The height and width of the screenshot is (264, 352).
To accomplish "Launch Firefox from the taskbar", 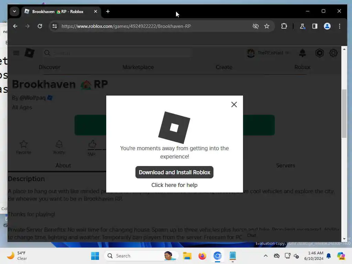I will (x=202, y=256).
